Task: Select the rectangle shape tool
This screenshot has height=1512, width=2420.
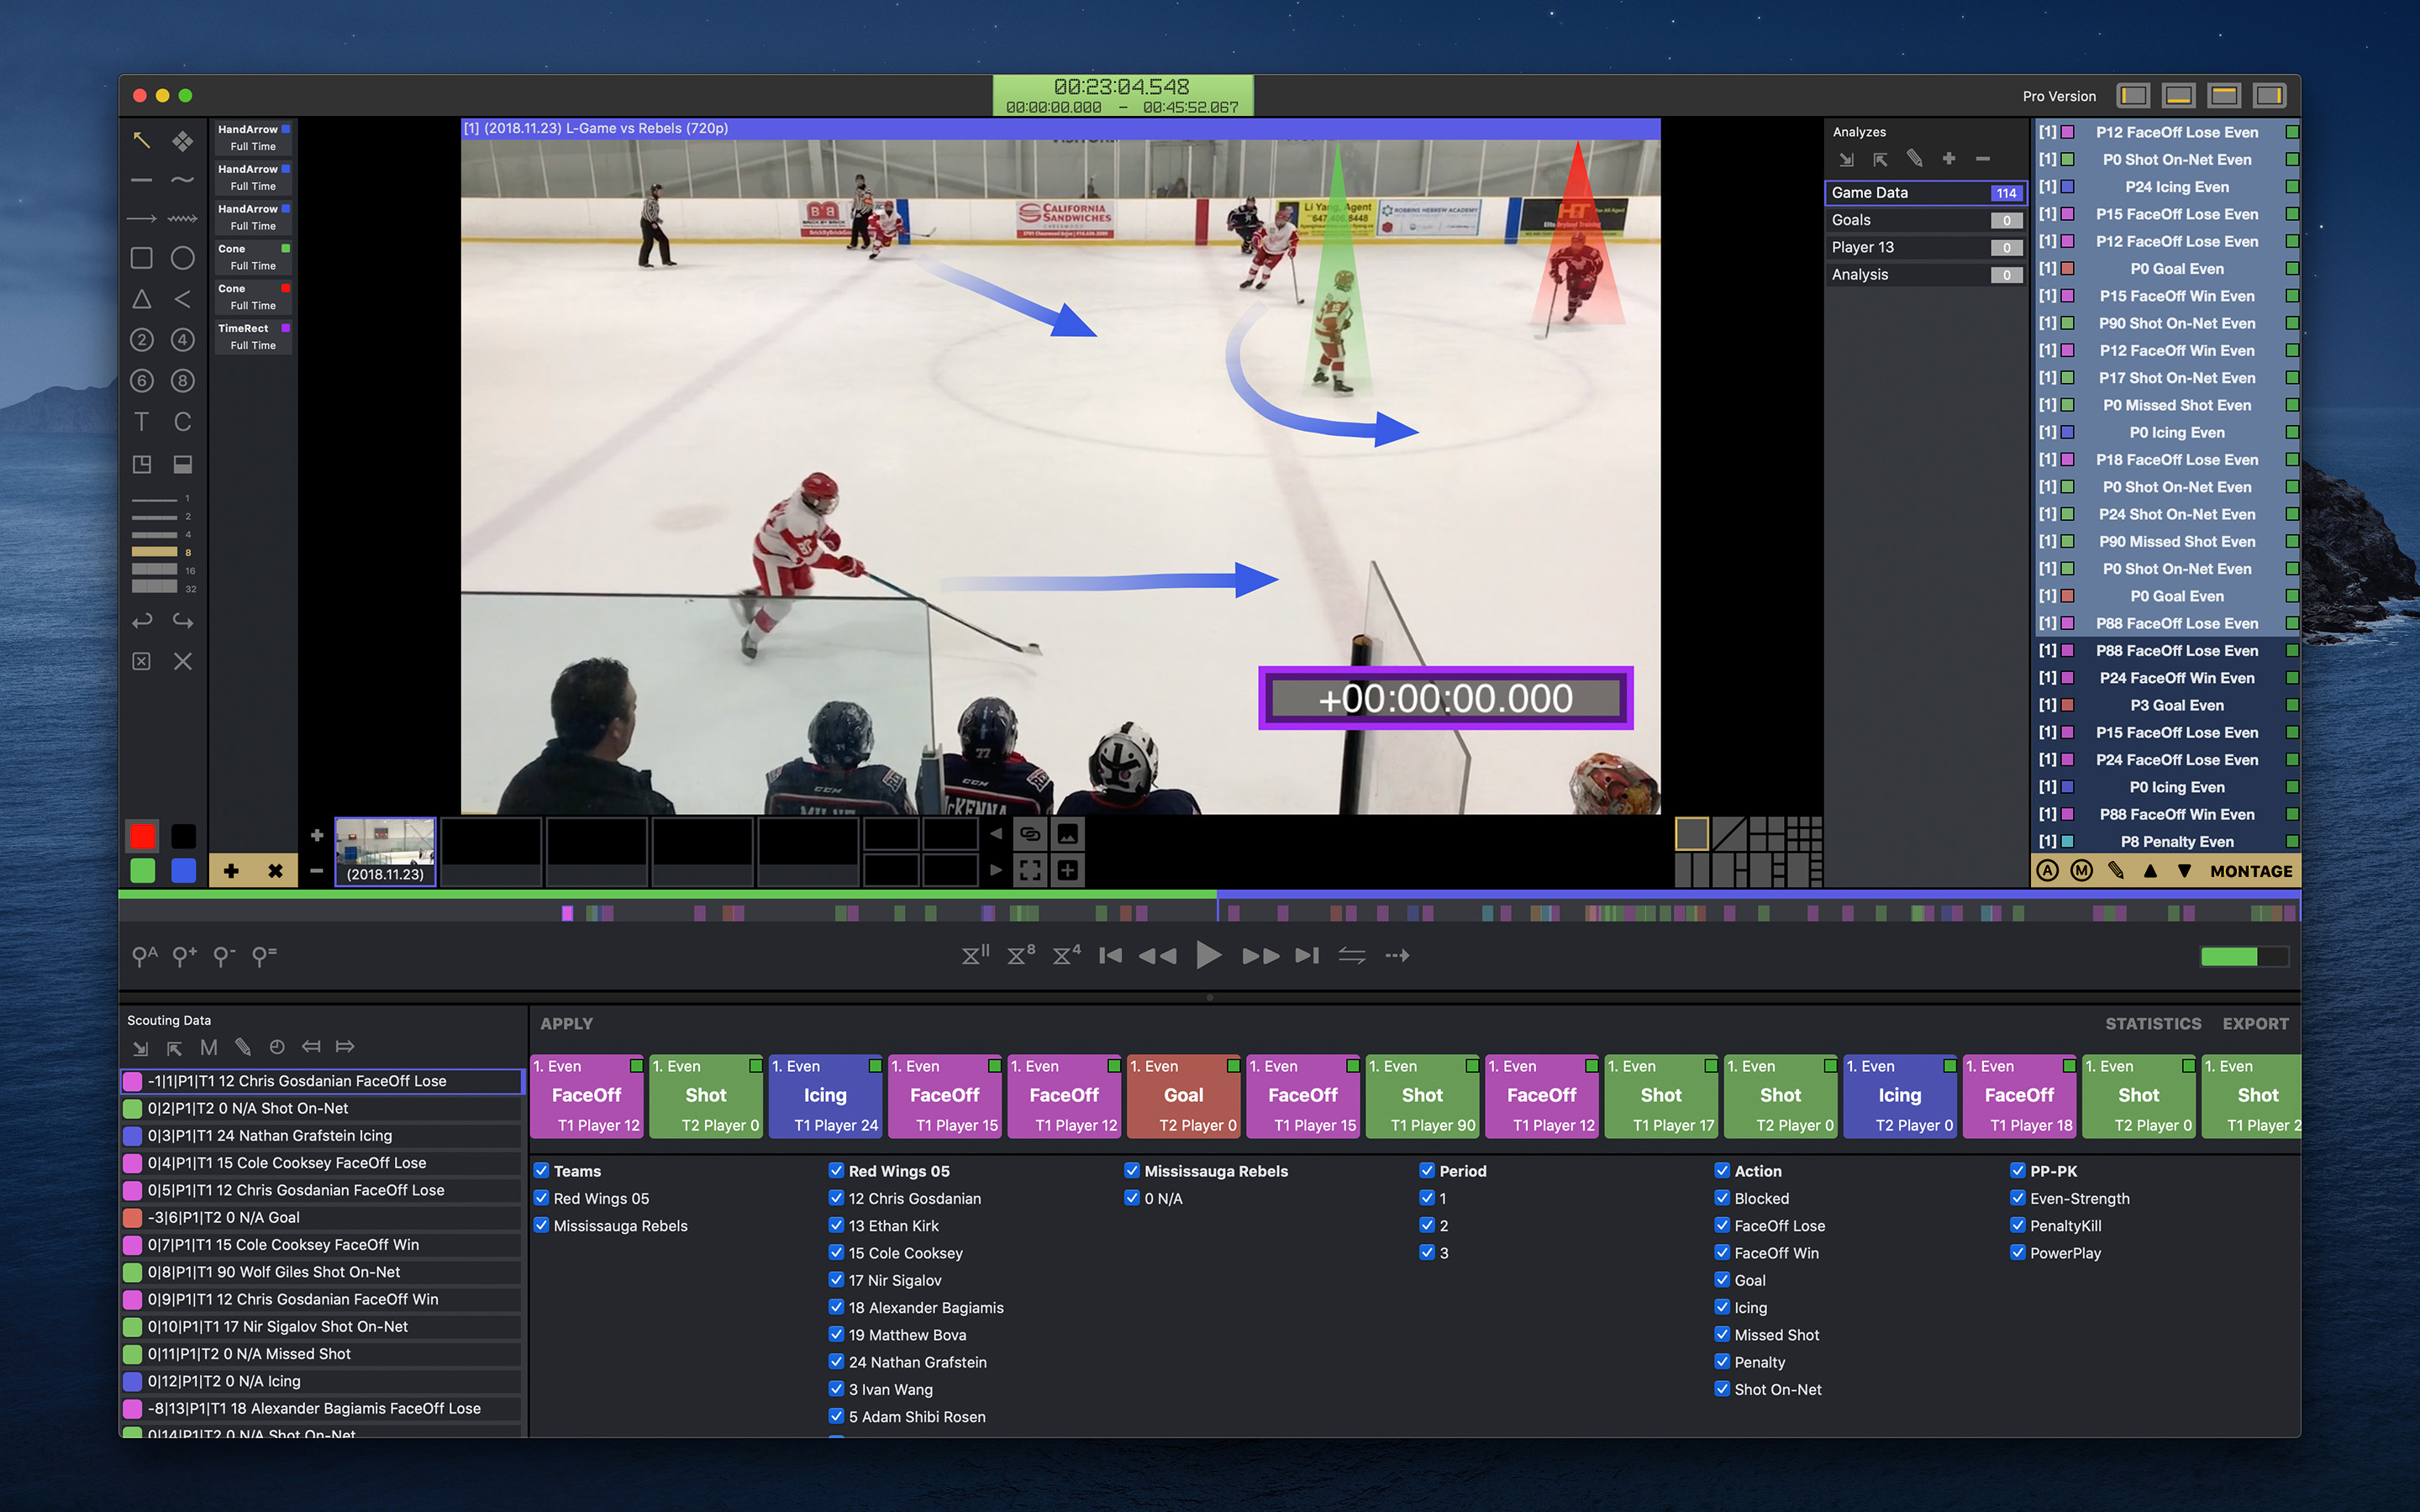Action: (142, 258)
